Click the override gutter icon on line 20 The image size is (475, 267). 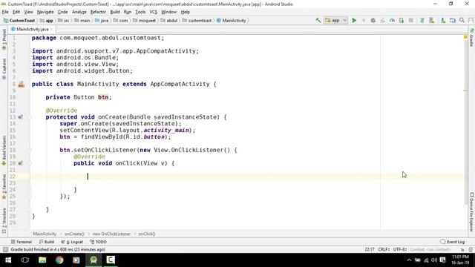[20, 163]
